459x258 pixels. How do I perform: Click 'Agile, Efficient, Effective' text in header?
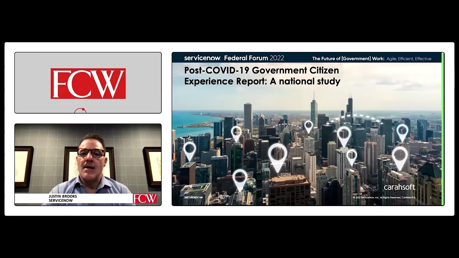pyautogui.click(x=409, y=59)
